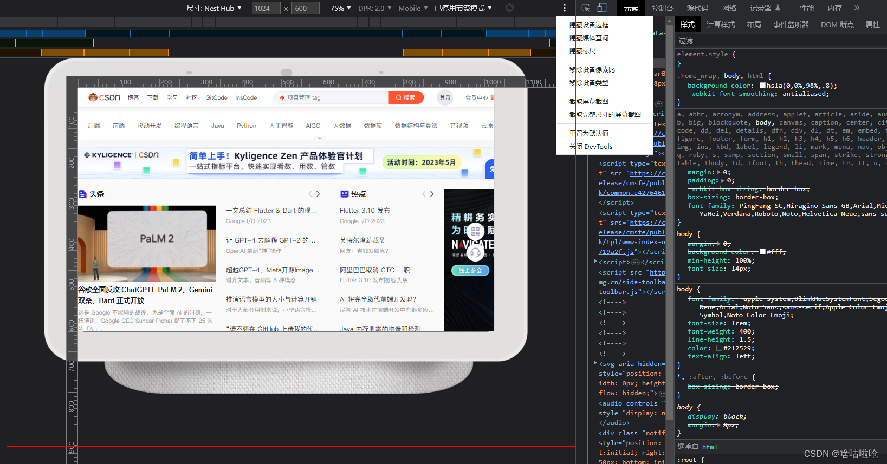Image resolution: width=887 pixels, height=464 pixels.
Task: Toggle the device toolbar icon
Action: [x=602, y=8]
